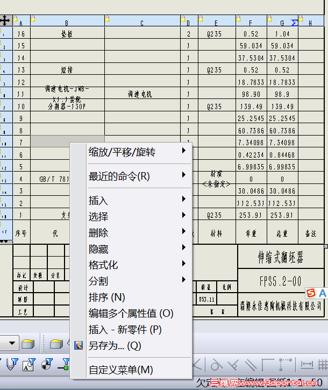The image size is (328, 390).
Task: Toggle the point filter icon with green square
Action: point(63,364)
